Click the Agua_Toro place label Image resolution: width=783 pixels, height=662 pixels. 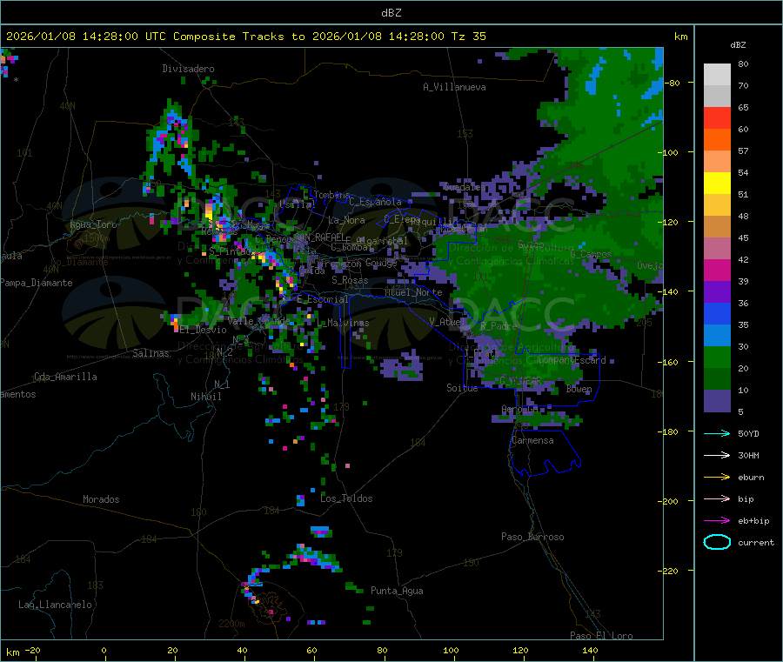coord(93,224)
